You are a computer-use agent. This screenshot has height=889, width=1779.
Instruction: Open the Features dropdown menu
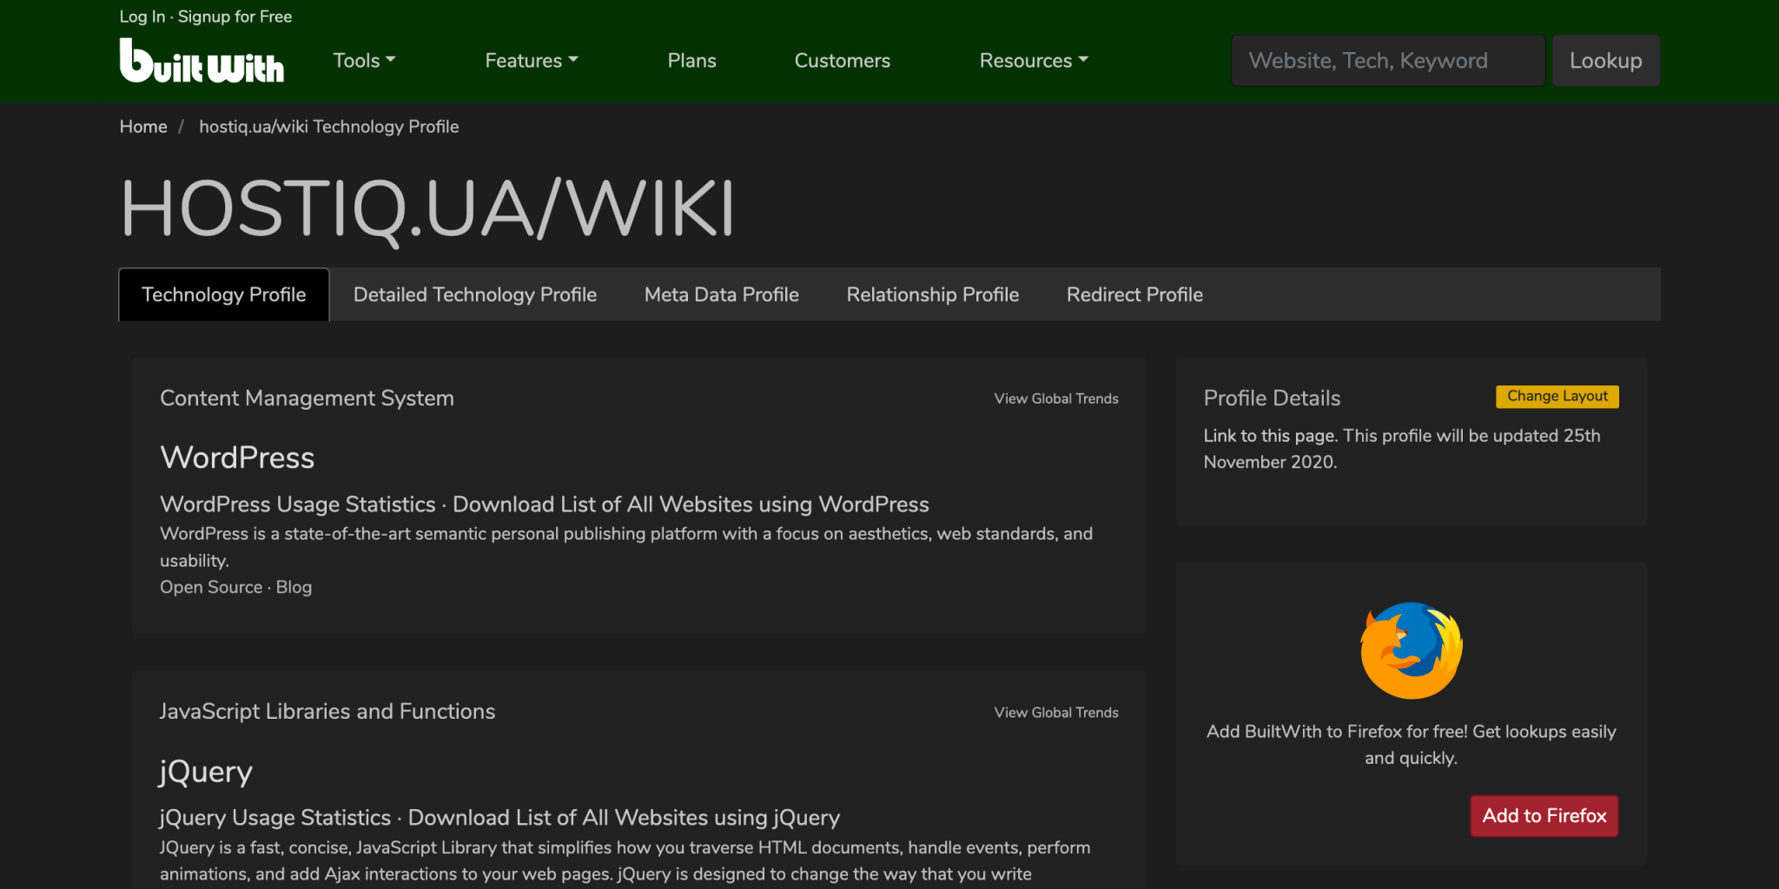click(x=531, y=60)
